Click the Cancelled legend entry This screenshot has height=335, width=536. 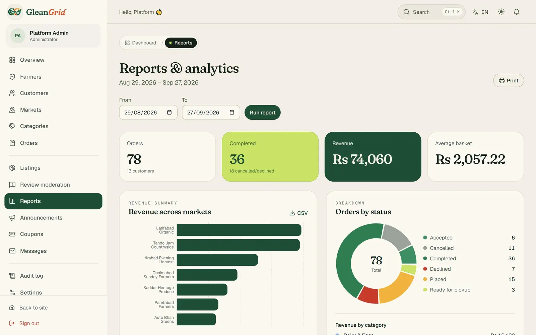pyautogui.click(x=469, y=248)
